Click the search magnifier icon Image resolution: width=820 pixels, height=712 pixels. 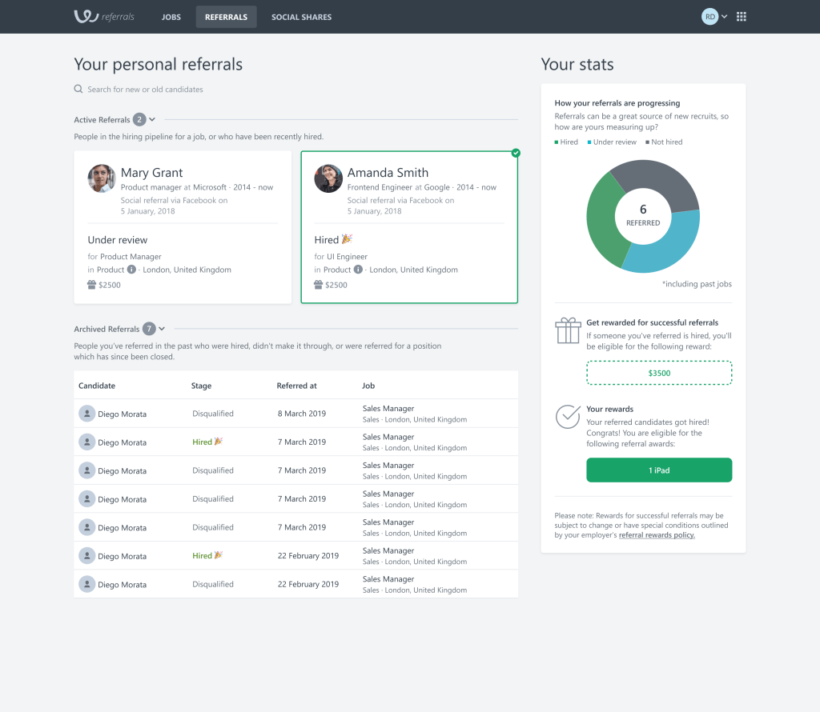tap(78, 90)
